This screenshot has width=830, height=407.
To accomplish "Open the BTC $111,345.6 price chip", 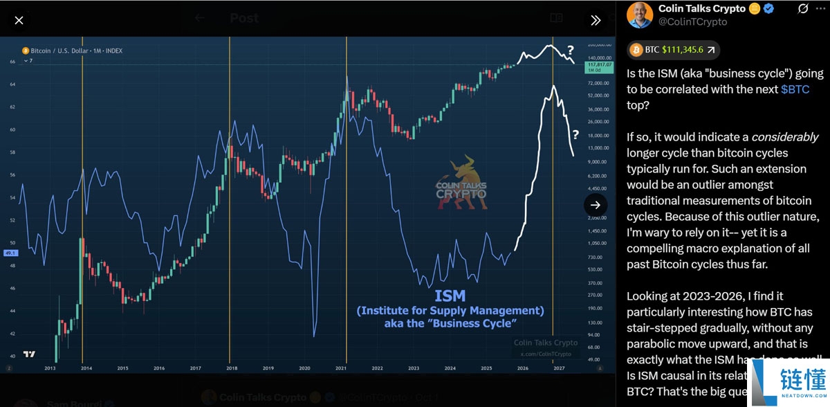I will [x=674, y=50].
